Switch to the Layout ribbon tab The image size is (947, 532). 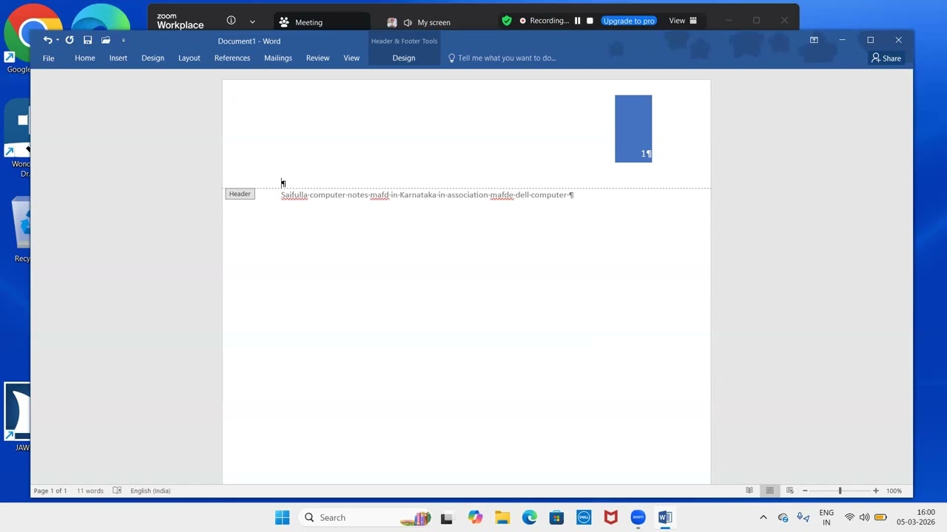tap(189, 58)
